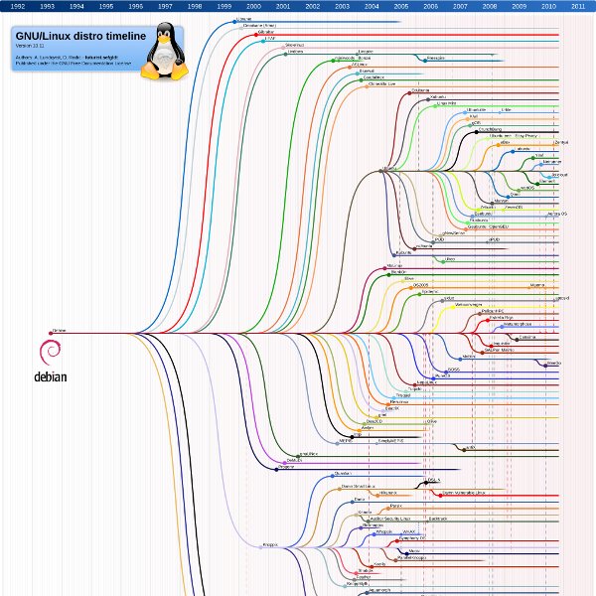Click the Linspire distro label
The height and width of the screenshot is (596, 596).
366,51
